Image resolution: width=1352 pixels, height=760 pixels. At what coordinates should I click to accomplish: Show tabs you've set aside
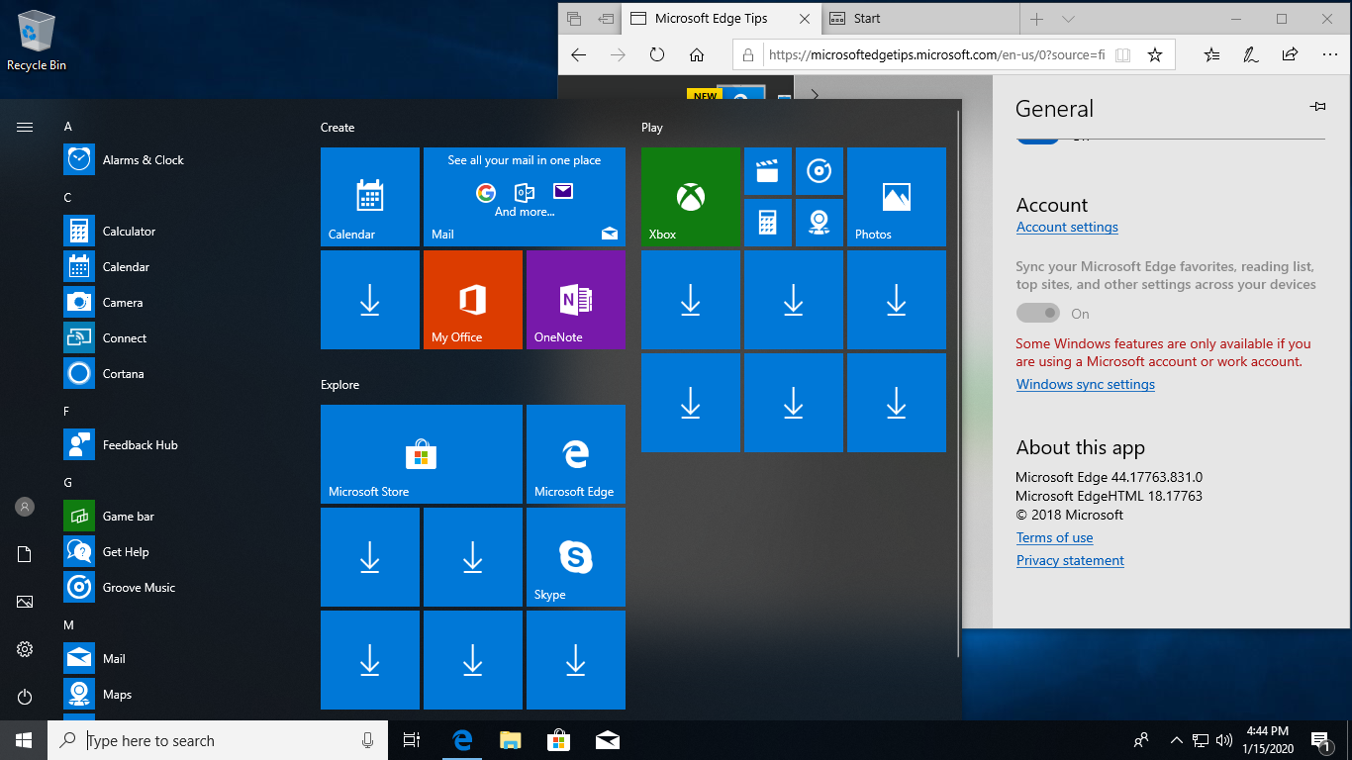(574, 19)
